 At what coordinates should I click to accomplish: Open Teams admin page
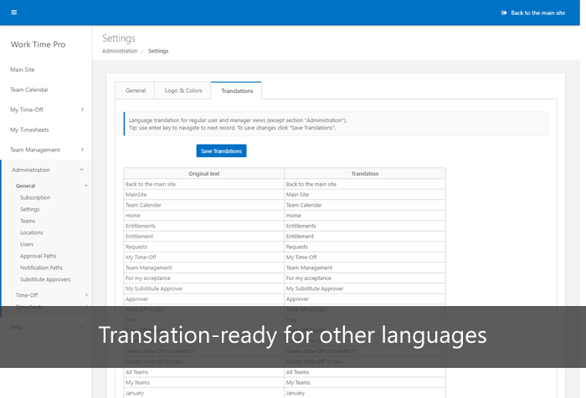(x=28, y=221)
